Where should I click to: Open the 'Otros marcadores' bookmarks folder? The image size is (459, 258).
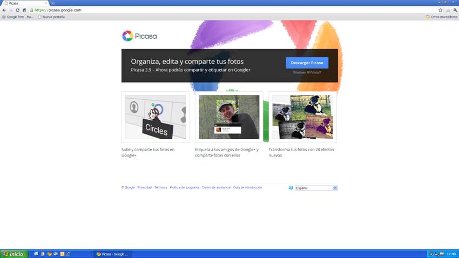tap(441, 17)
